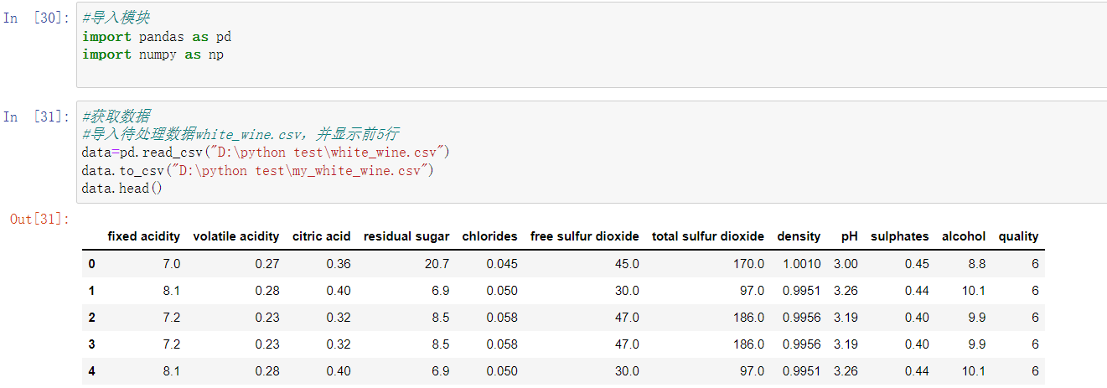Select the volatile acidity column header
Viewport: 1107px width, 388px height.
tap(236, 236)
